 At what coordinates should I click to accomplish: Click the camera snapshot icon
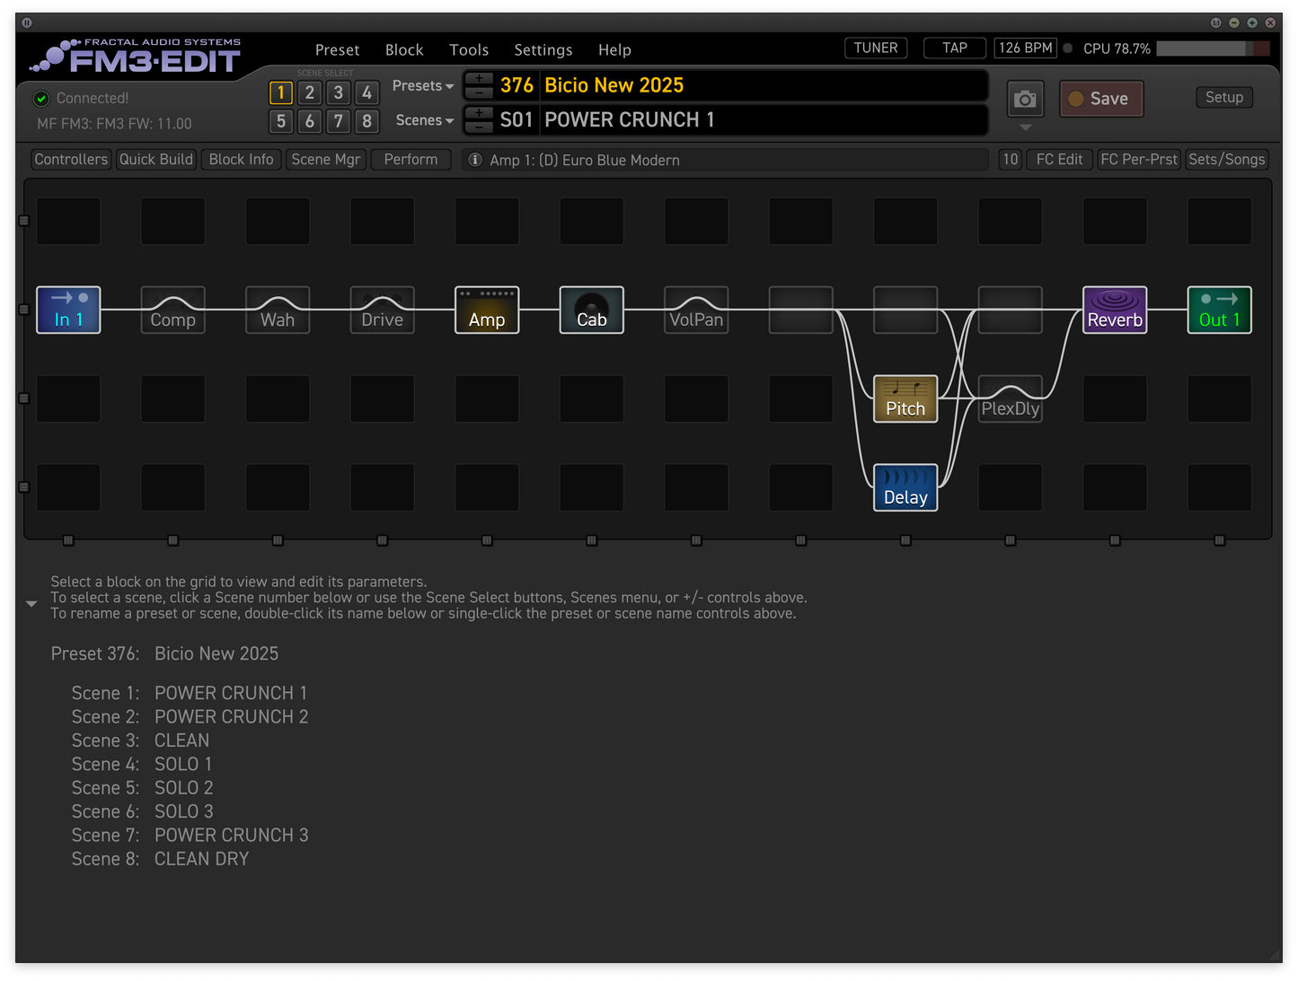tap(1025, 100)
